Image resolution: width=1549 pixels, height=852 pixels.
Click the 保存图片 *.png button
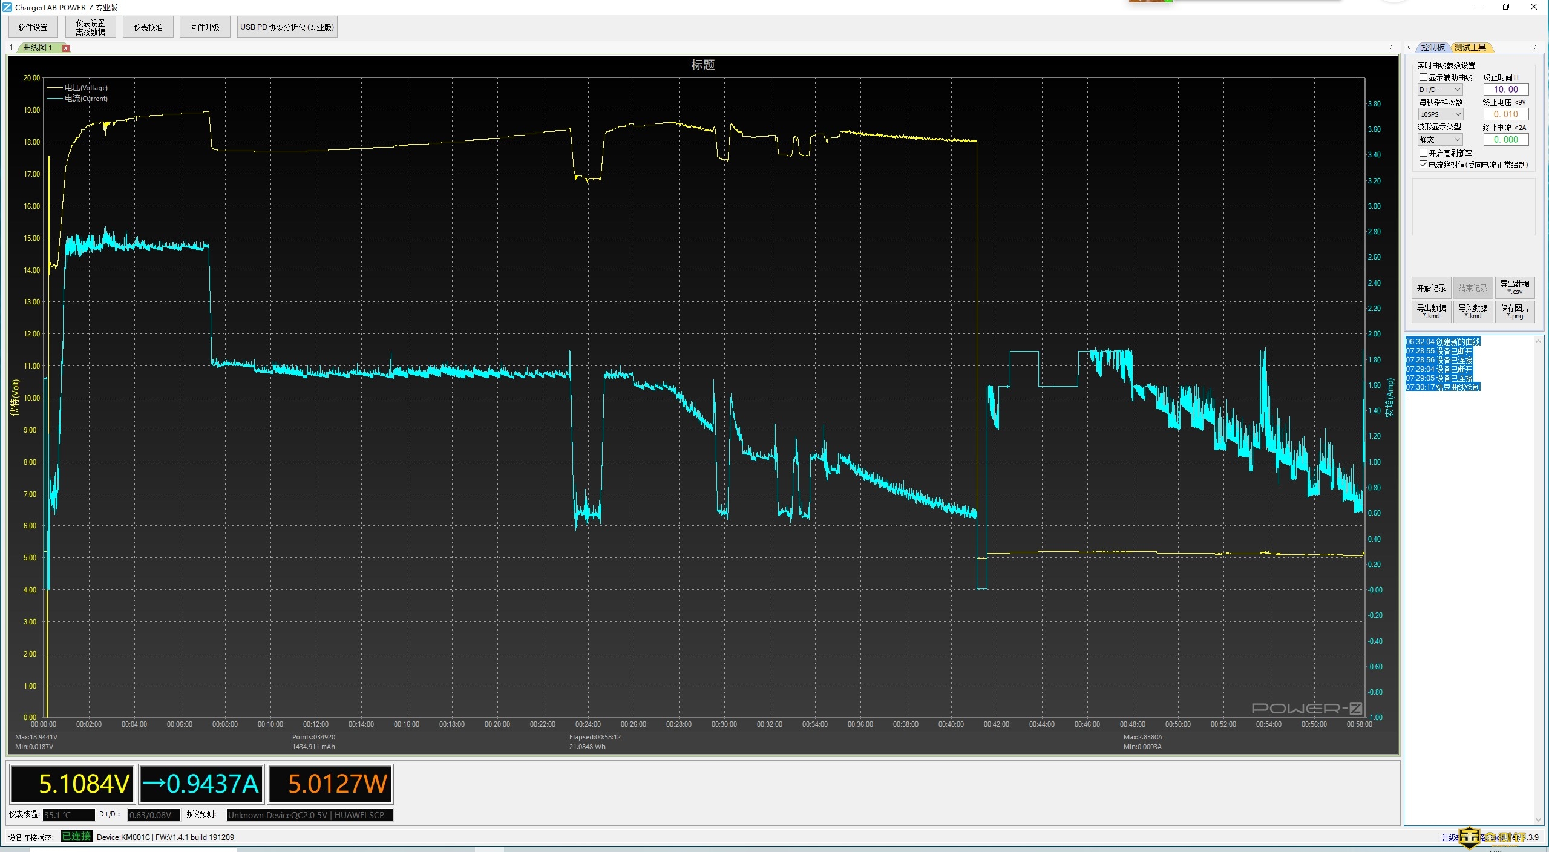point(1515,312)
